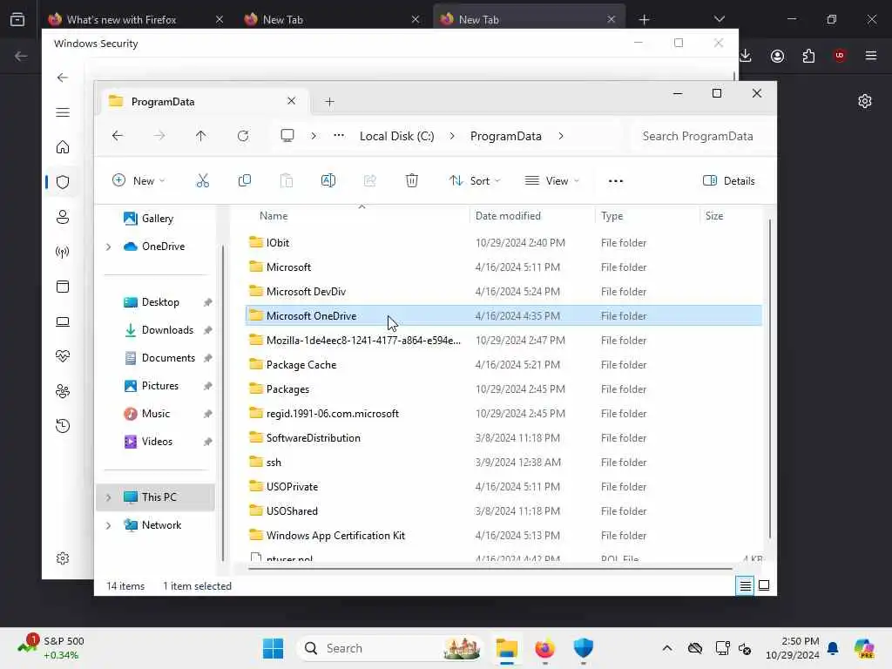
Task: Toggle Windows Security hamburger menu
Action: 63,112
